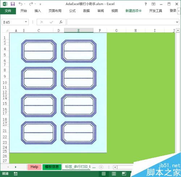
Task: Cancel formula entry with X icon
Action: click(x=42, y=22)
